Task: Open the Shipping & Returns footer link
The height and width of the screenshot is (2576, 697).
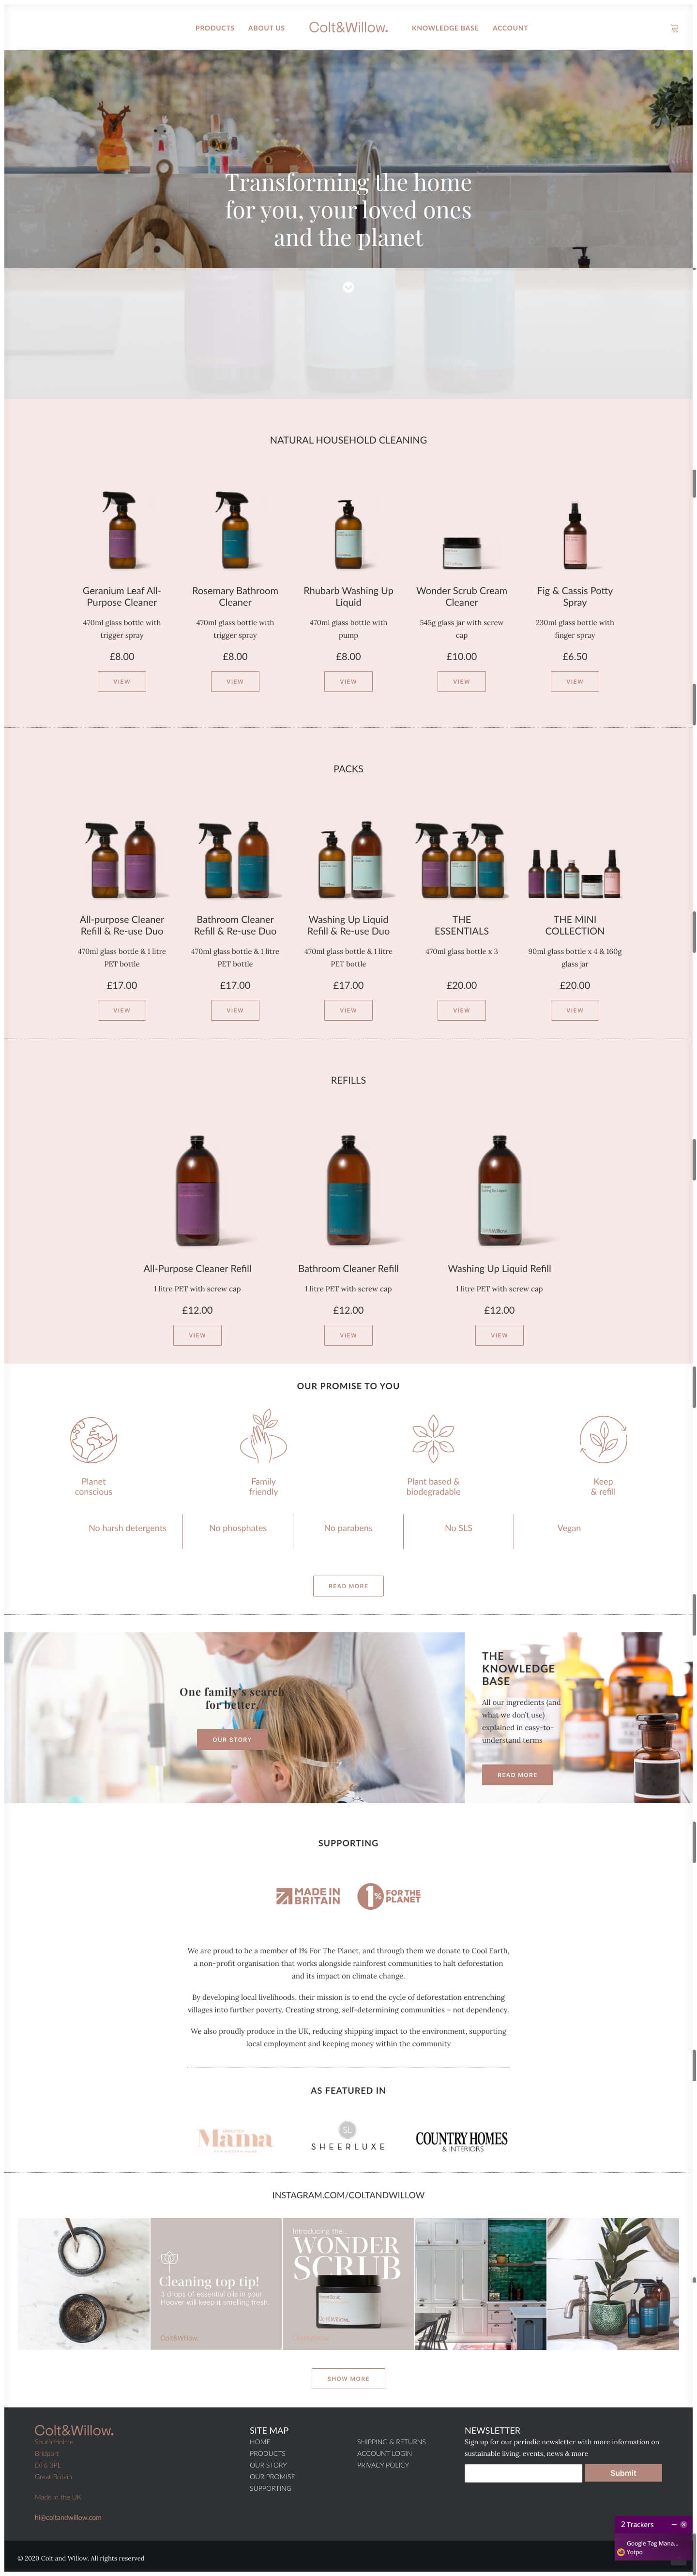Action: [x=391, y=2441]
